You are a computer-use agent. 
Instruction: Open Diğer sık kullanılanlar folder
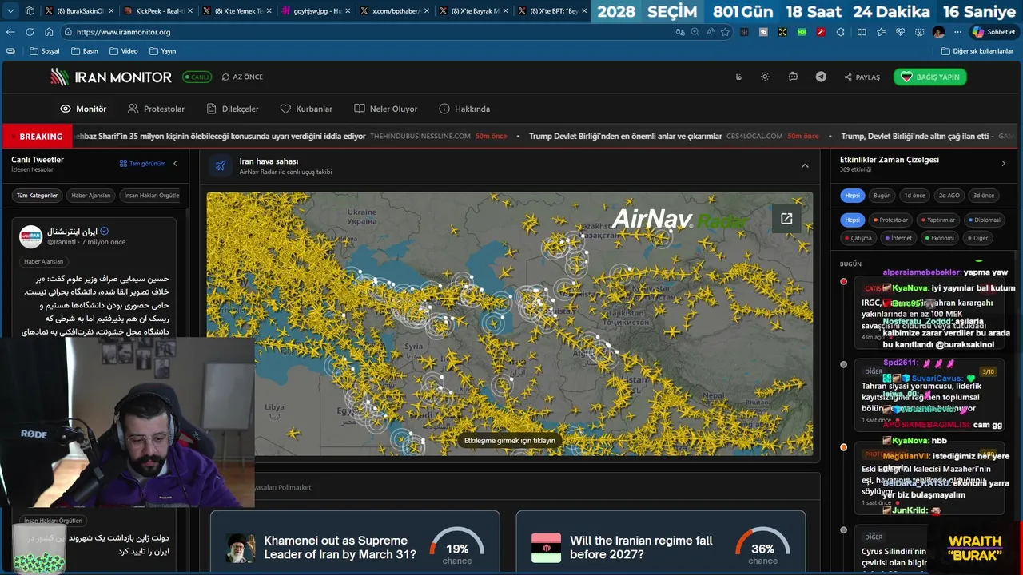click(x=977, y=51)
